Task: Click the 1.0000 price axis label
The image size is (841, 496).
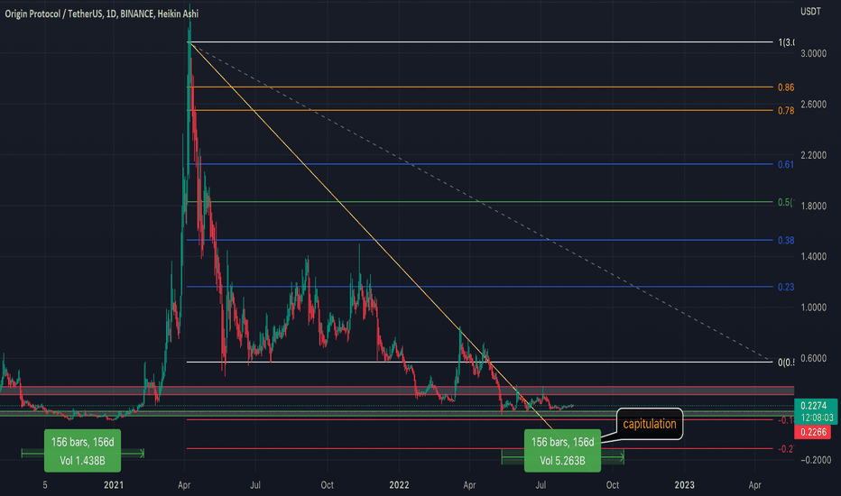Action: tap(813, 308)
